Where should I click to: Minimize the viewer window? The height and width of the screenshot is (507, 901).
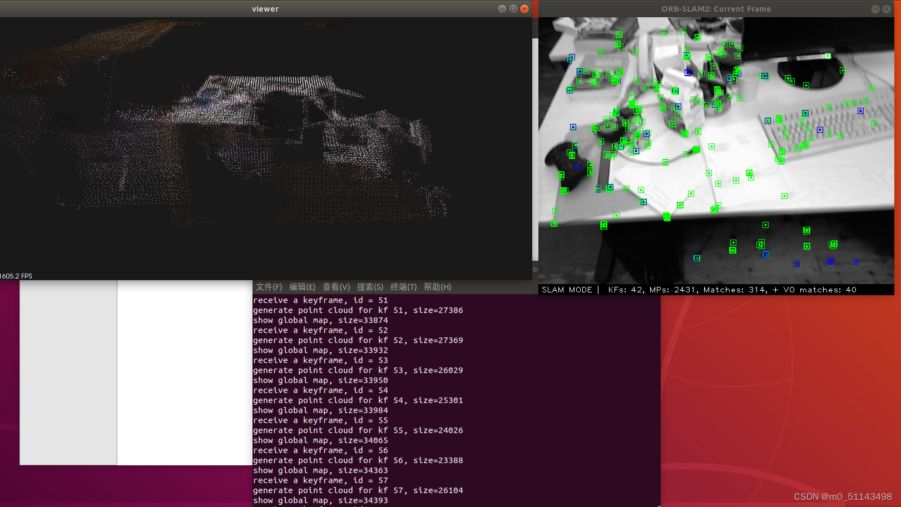click(x=501, y=8)
